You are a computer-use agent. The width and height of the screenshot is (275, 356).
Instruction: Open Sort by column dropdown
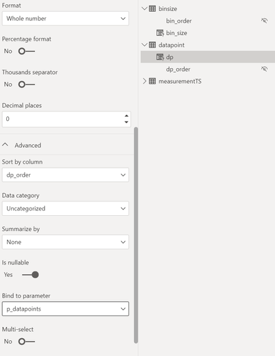pyautogui.click(x=65, y=175)
